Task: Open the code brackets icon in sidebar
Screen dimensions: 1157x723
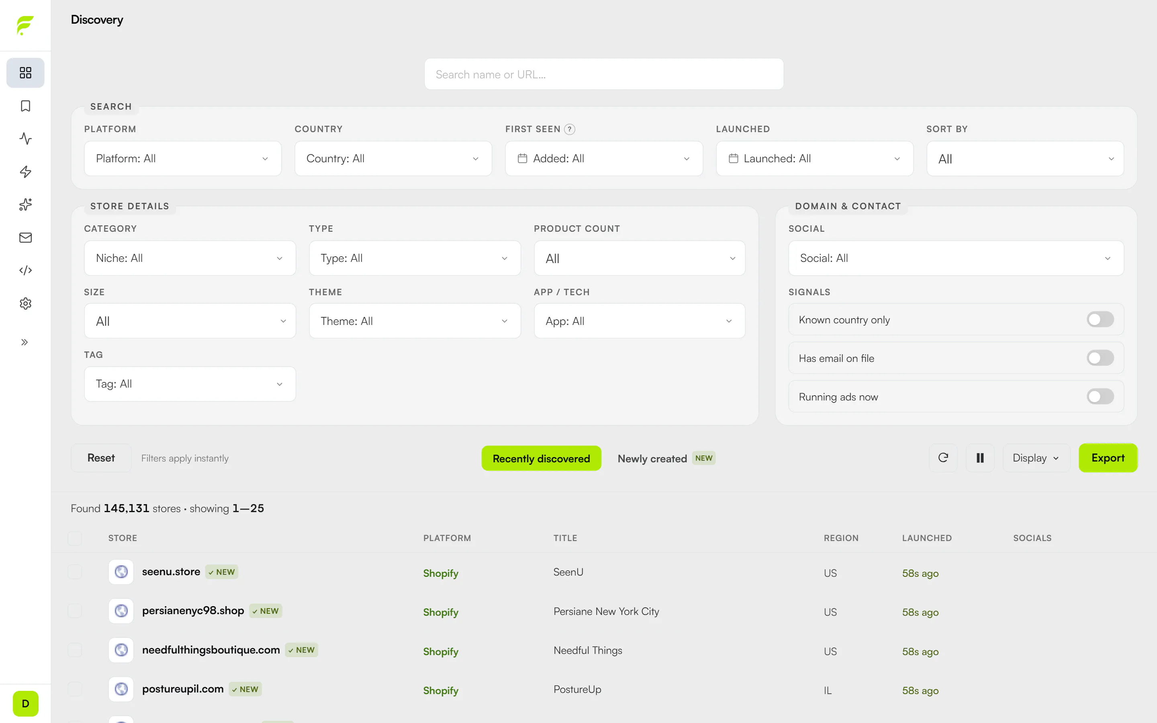Action: coord(25,271)
